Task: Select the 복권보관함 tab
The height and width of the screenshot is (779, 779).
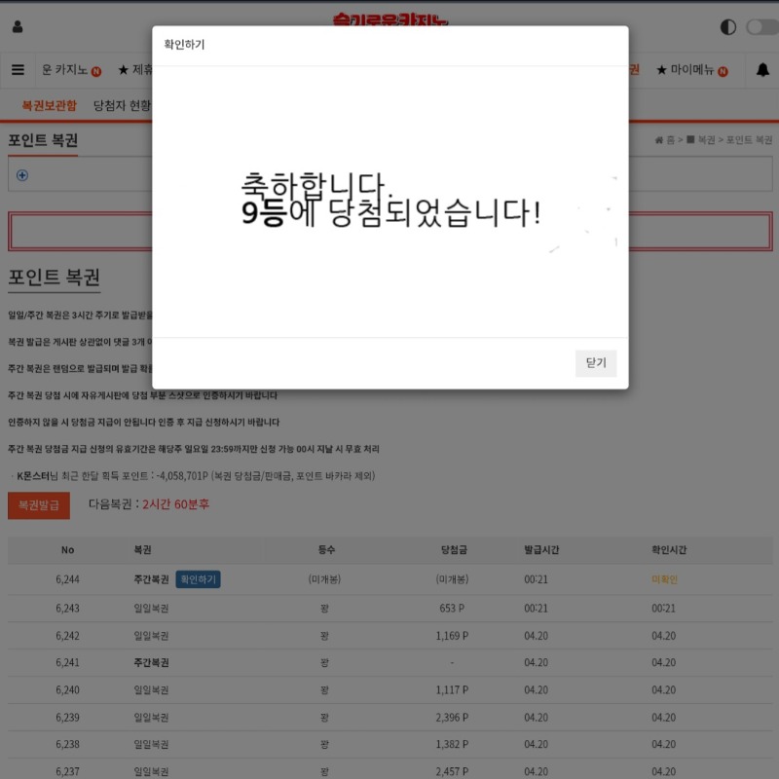Action: pos(49,105)
